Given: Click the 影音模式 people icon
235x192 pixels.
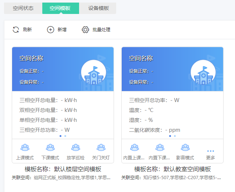Looking at the screenshot, I should point(185,148).
